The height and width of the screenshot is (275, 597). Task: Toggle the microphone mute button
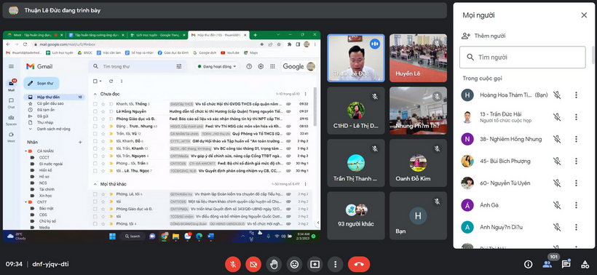click(x=232, y=264)
